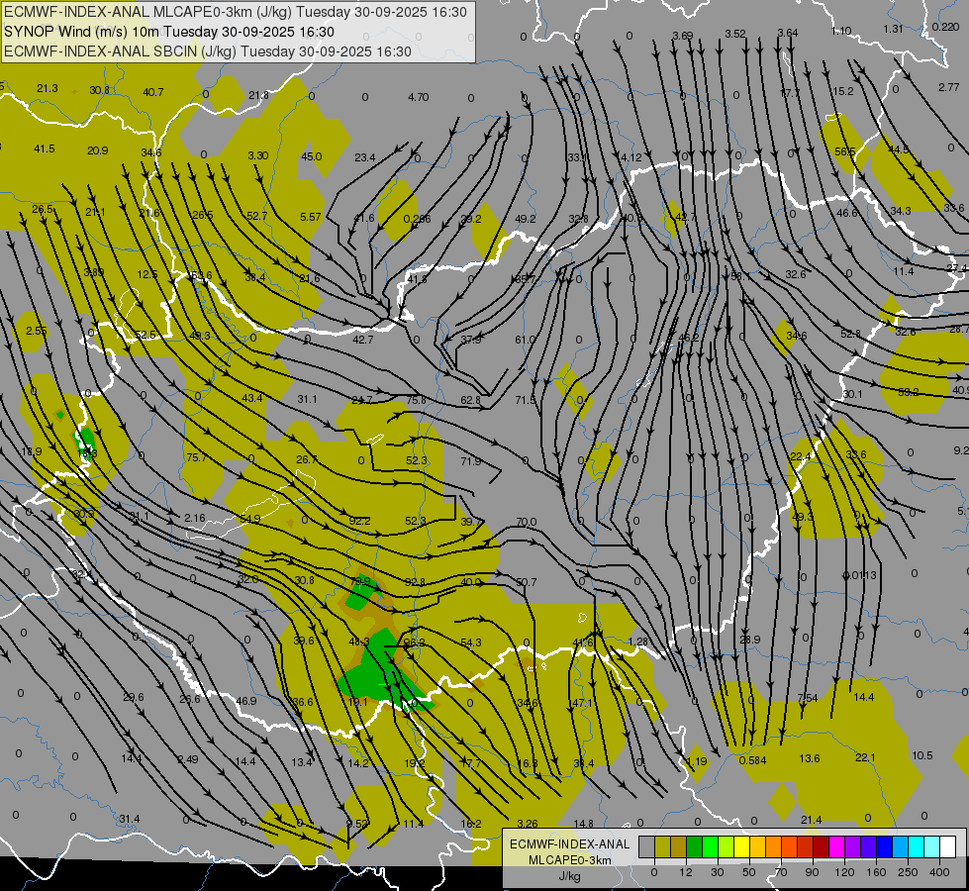This screenshot has height=891, width=969.
Task: Click the map value 43.4
Action: tap(252, 398)
